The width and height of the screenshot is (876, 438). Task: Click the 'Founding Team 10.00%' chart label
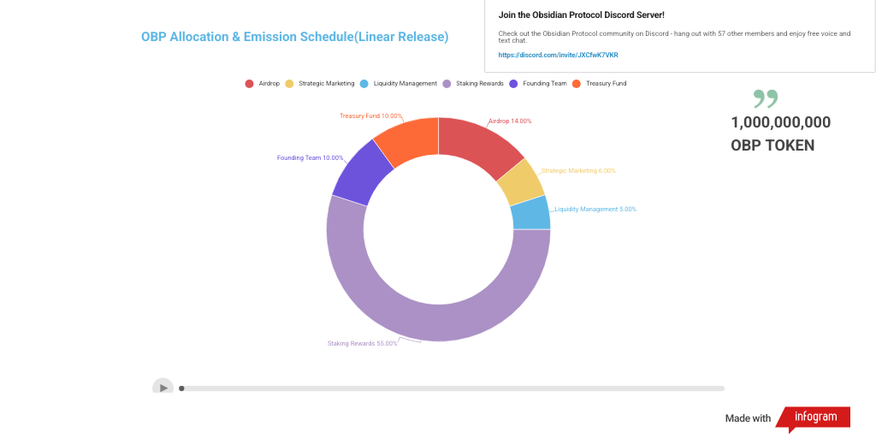(310, 158)
